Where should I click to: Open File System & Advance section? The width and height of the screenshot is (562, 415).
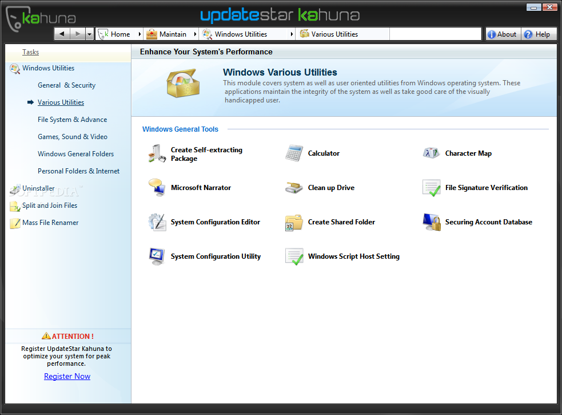coord(73,120)
